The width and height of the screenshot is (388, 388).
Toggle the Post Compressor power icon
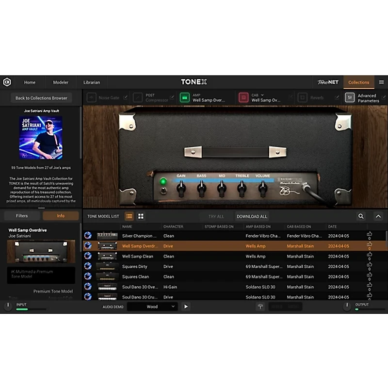138,97
